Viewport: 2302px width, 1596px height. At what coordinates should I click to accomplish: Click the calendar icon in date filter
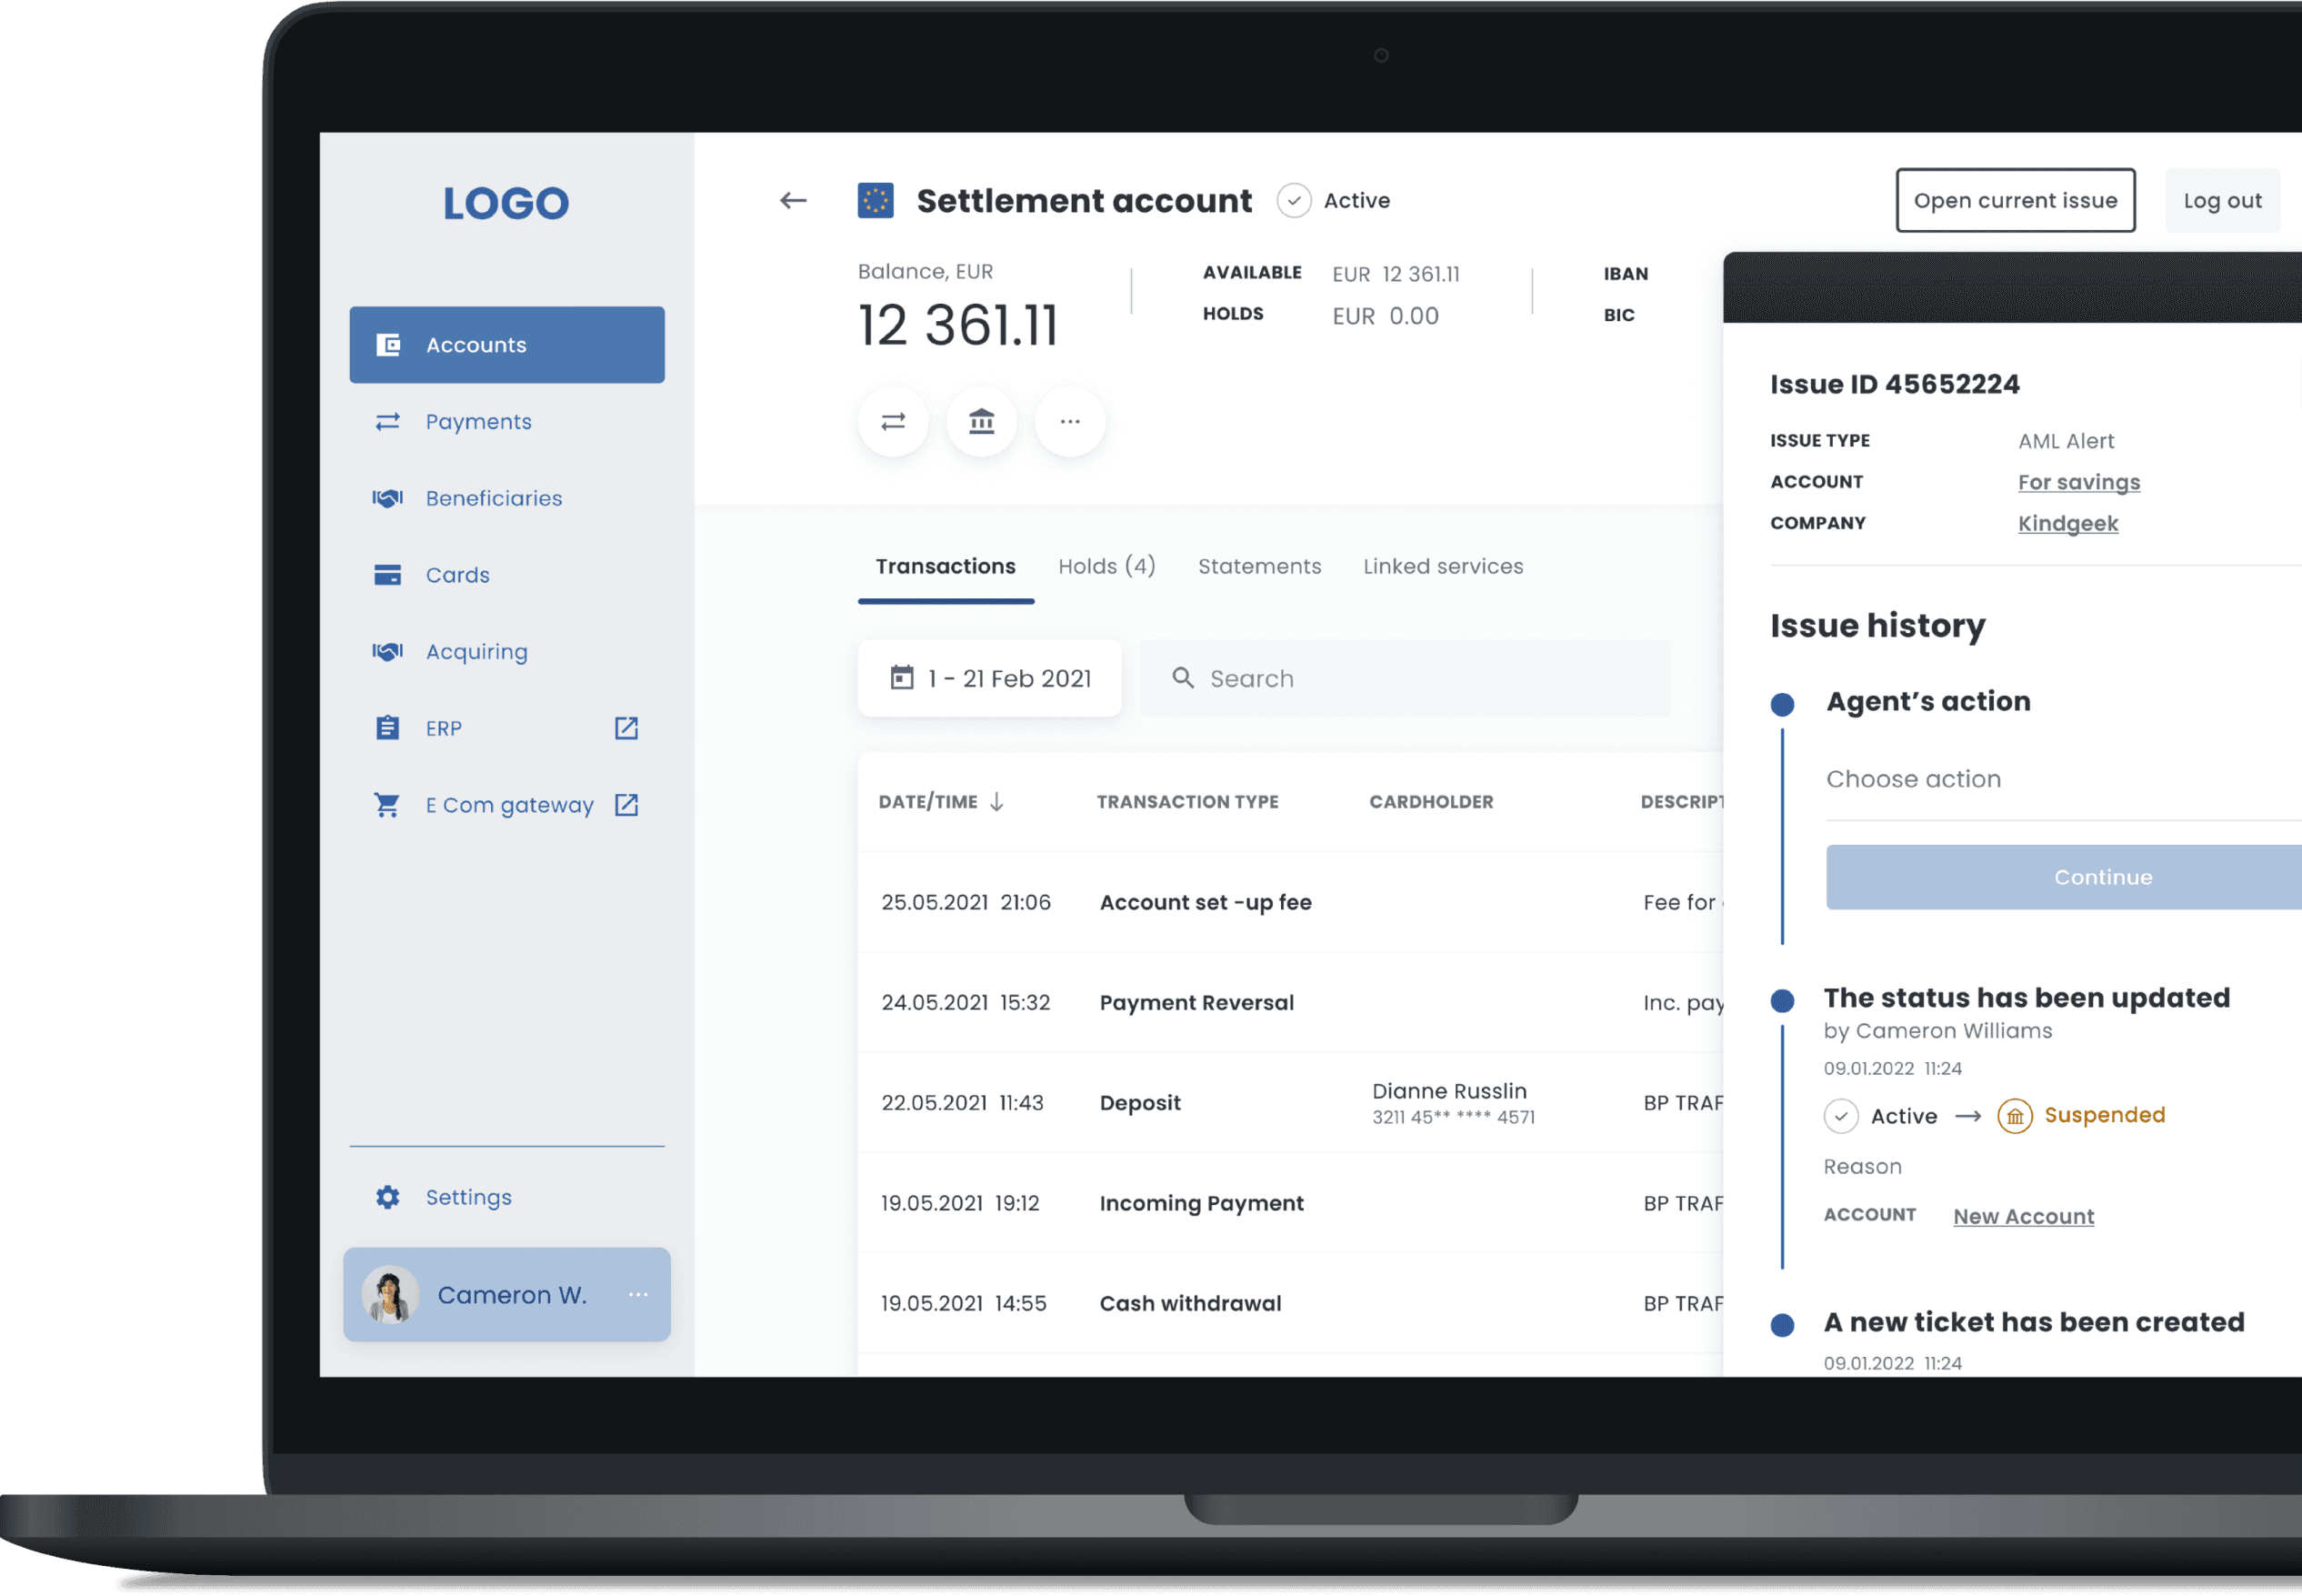click(x=902, y=678)
